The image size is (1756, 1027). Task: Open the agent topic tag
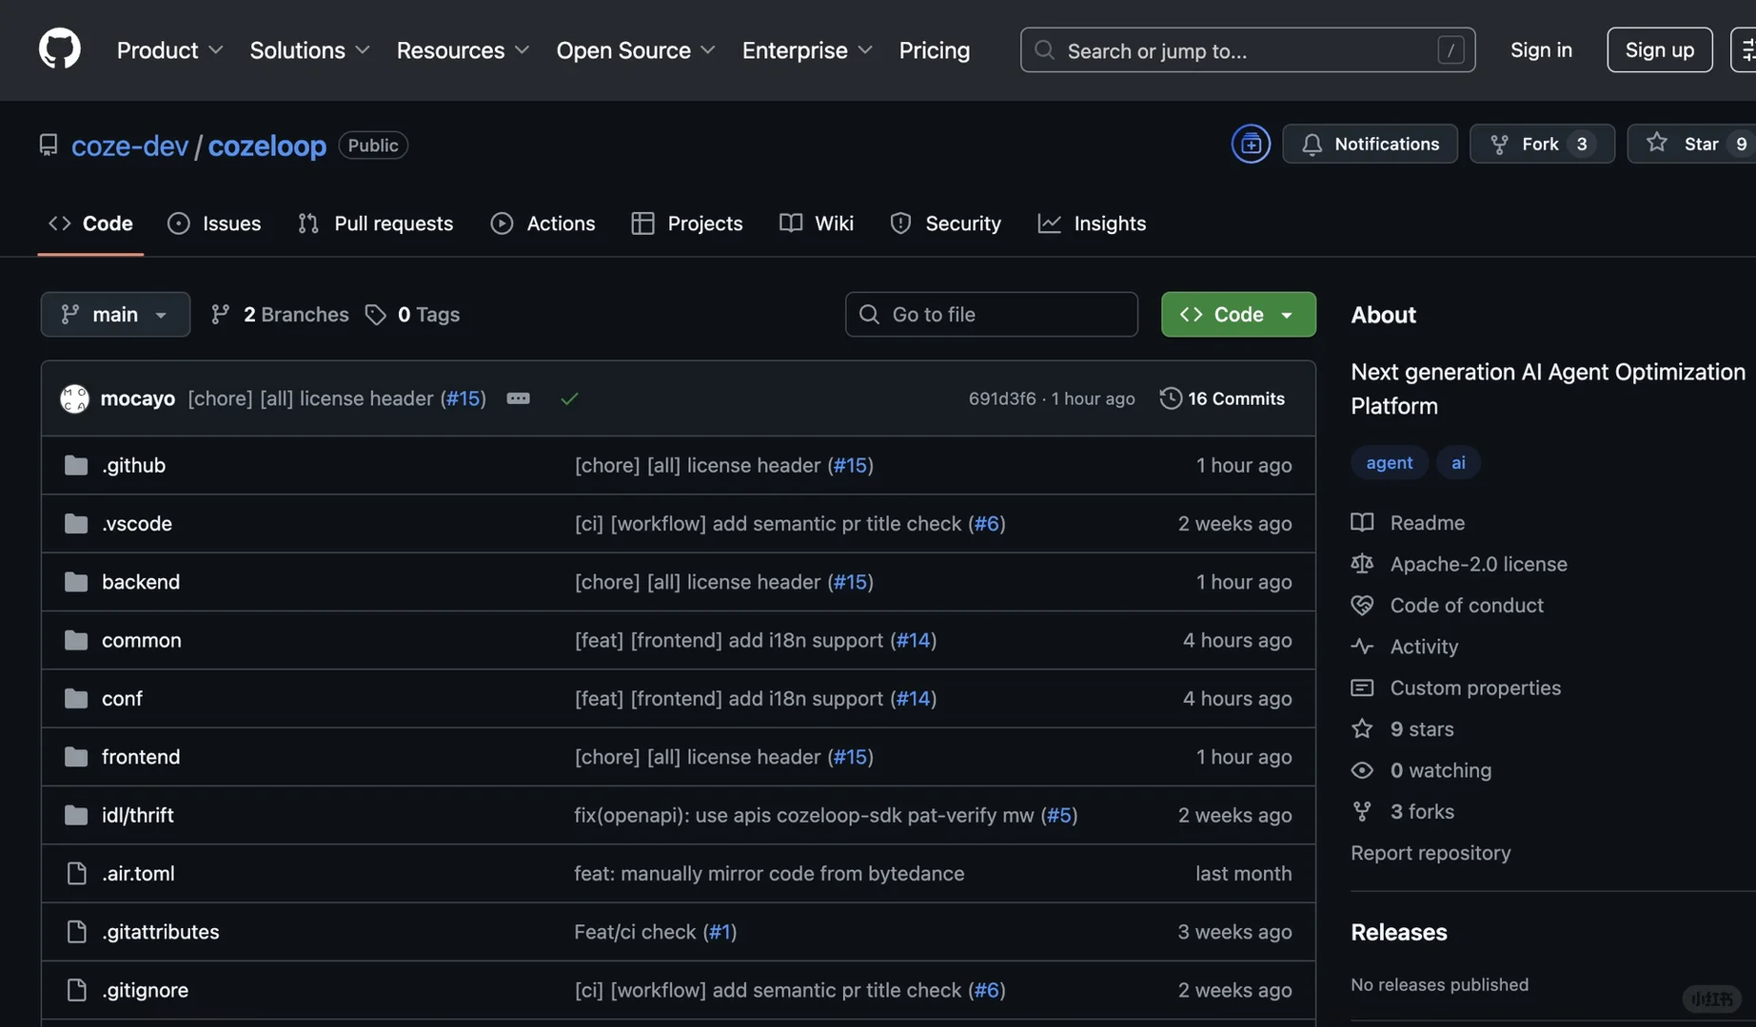[1390, 462]
